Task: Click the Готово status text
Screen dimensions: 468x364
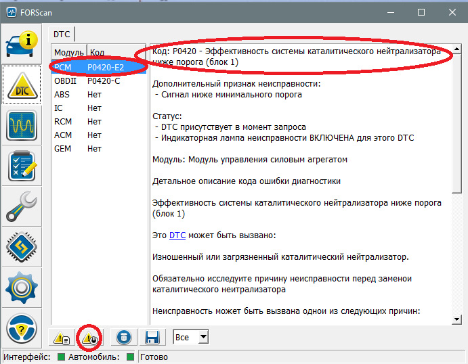Action: pyautogui.click(x=154, y=357)
